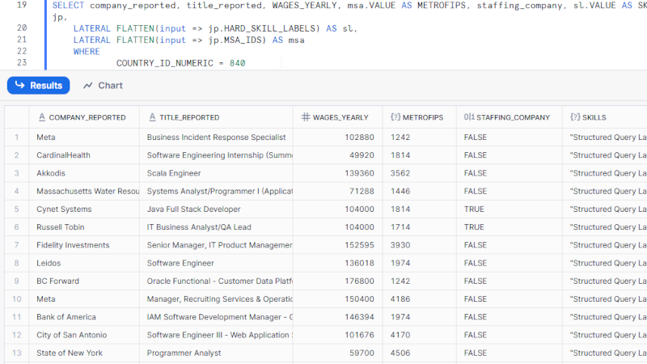Click the WAGES_YEARLY number type icon
This screenshot has width=647, height=364.
click(306, 117)
